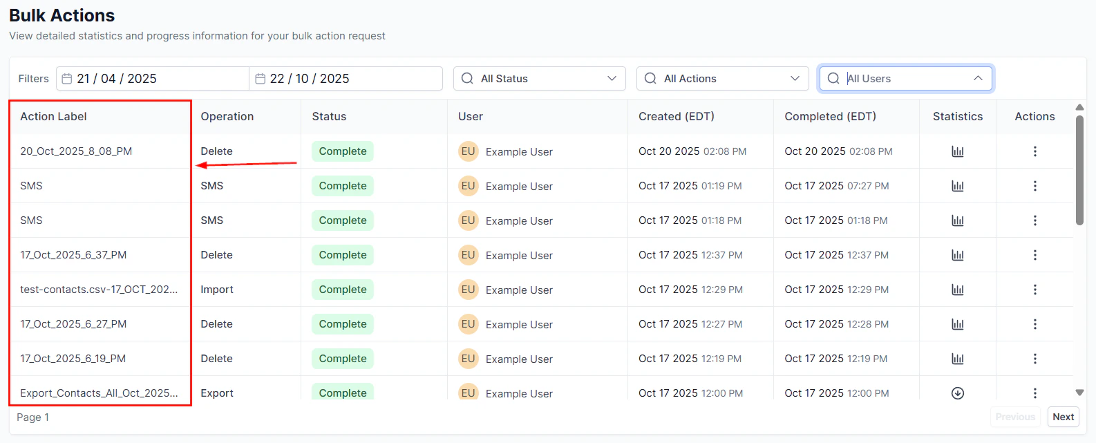Edit end date 22 / 10 / 2025

coord(346,79)
